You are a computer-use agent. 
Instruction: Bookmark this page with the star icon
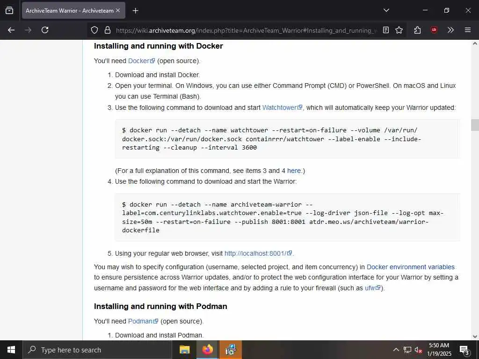(x=399, y=30)
